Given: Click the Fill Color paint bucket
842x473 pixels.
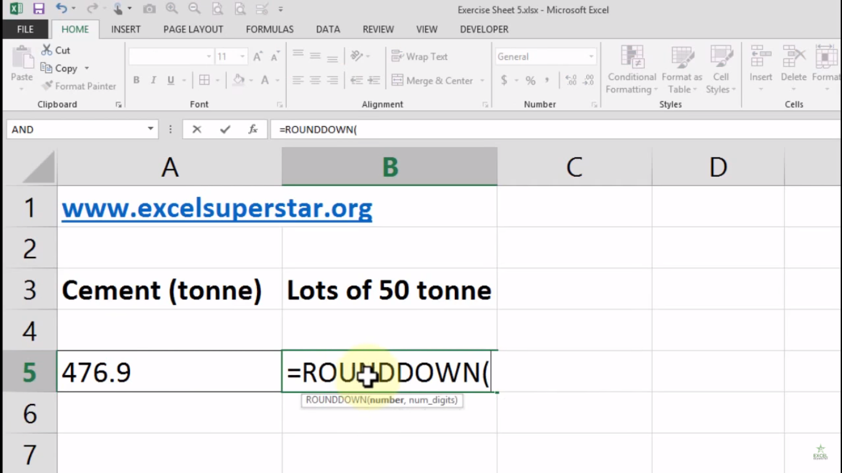Looking at the screenshot, I should click(x=239, y=80).
